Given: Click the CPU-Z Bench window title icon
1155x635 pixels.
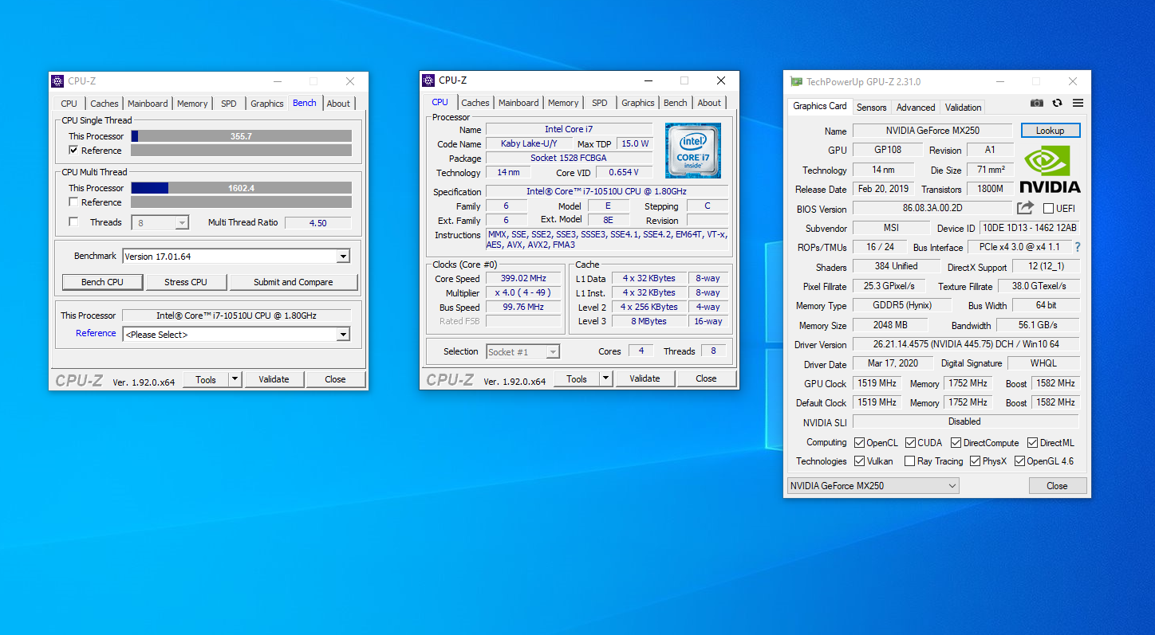Looking at the screenshot, I should coord(57,81).
